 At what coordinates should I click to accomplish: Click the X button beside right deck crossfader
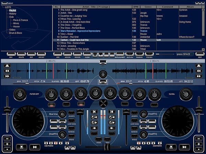pos(133,148)
